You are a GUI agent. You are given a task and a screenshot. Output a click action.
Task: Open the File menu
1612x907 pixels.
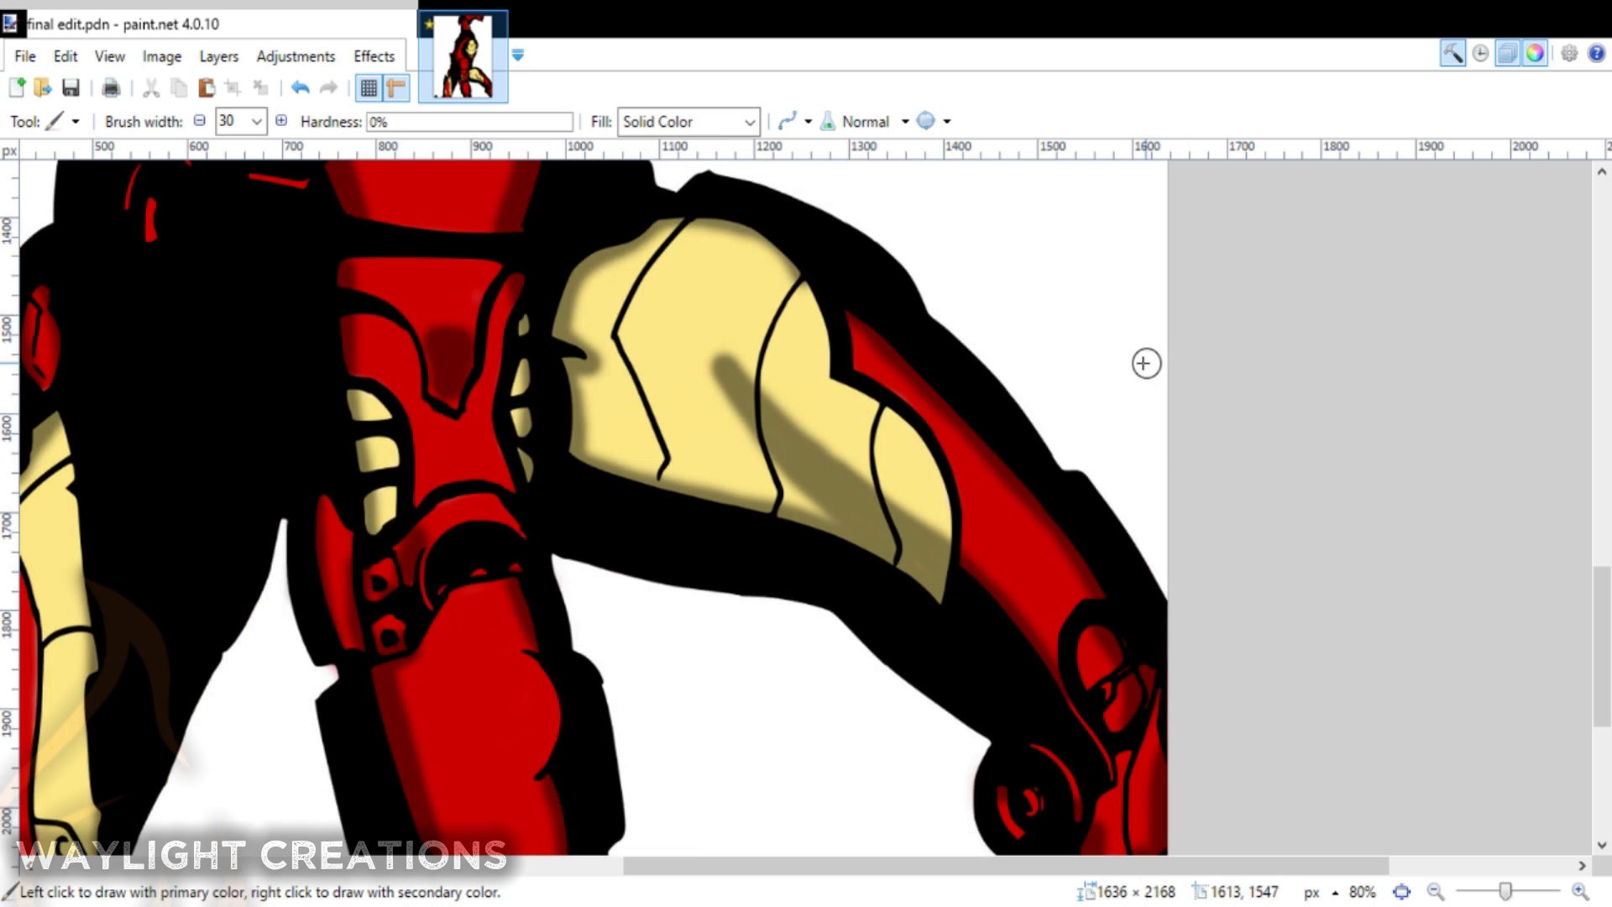pyautogui.click(x=25, y=56)
